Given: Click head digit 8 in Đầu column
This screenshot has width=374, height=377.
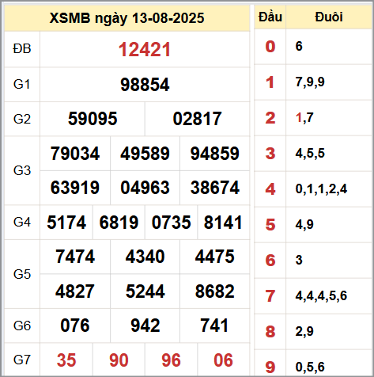Looking at the screenshot, I should [x=270, y=332].
